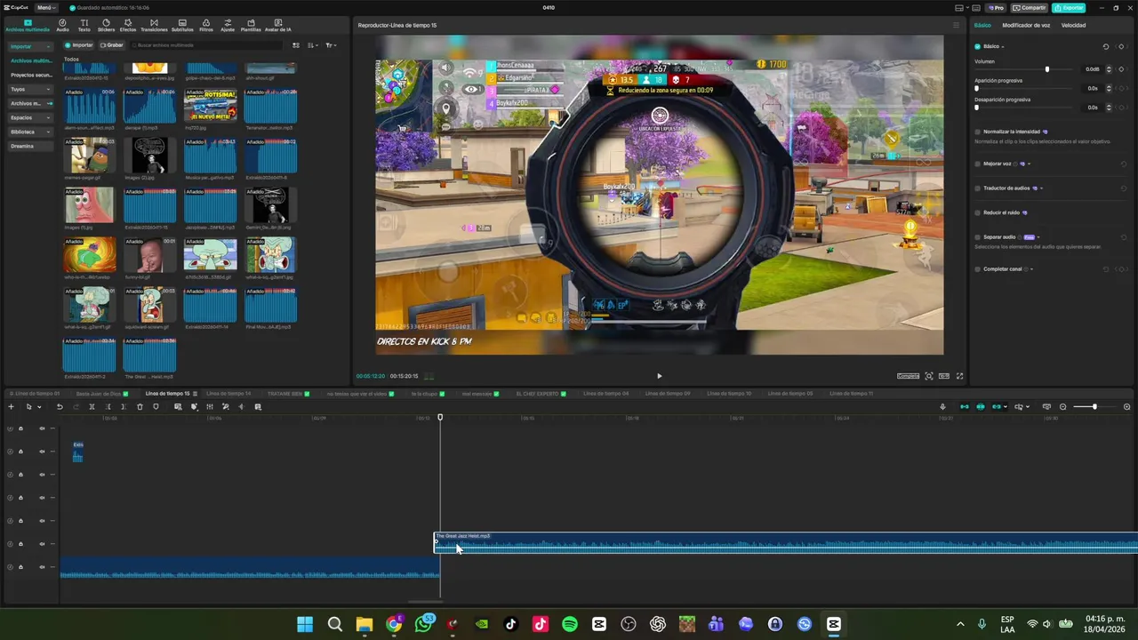Enable Normalizar la intensidad checkbox
This screenshot has width=1138, height=640.
pyautogui.click(x=977, y=132)
